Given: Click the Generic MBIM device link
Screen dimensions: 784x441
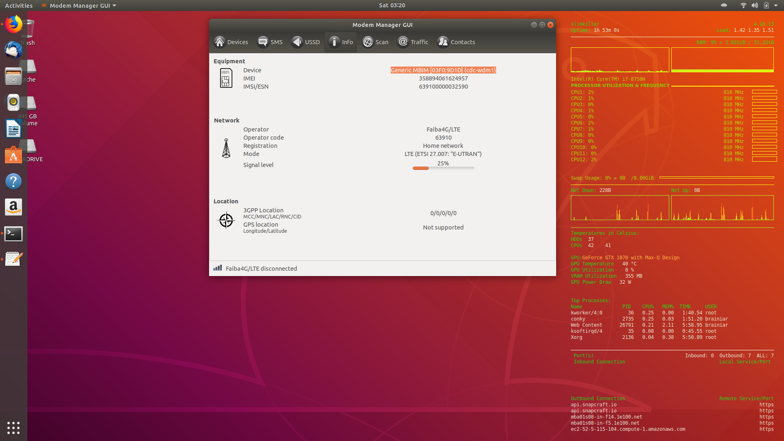Looking at the screenshot, I should tap(443, 70).
